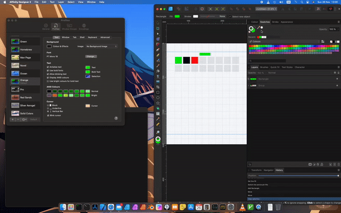The width and height of the screenshot is (341, 213).
Task: Select the Colour Picker tool in toolbar
Action: 158,119
